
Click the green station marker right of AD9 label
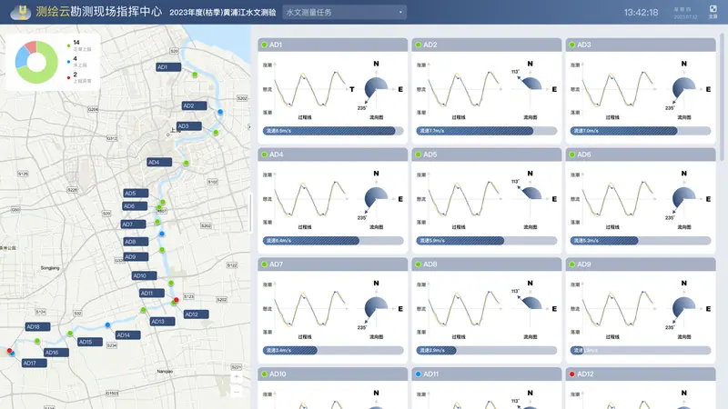(x=162, y=250)
